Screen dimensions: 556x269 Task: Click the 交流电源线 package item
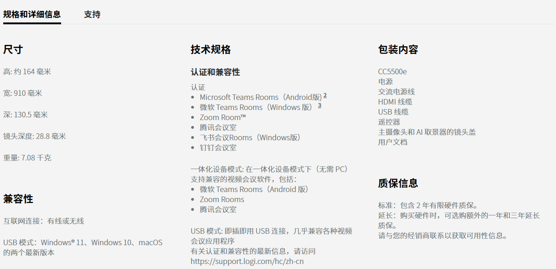tap(397, 92)
